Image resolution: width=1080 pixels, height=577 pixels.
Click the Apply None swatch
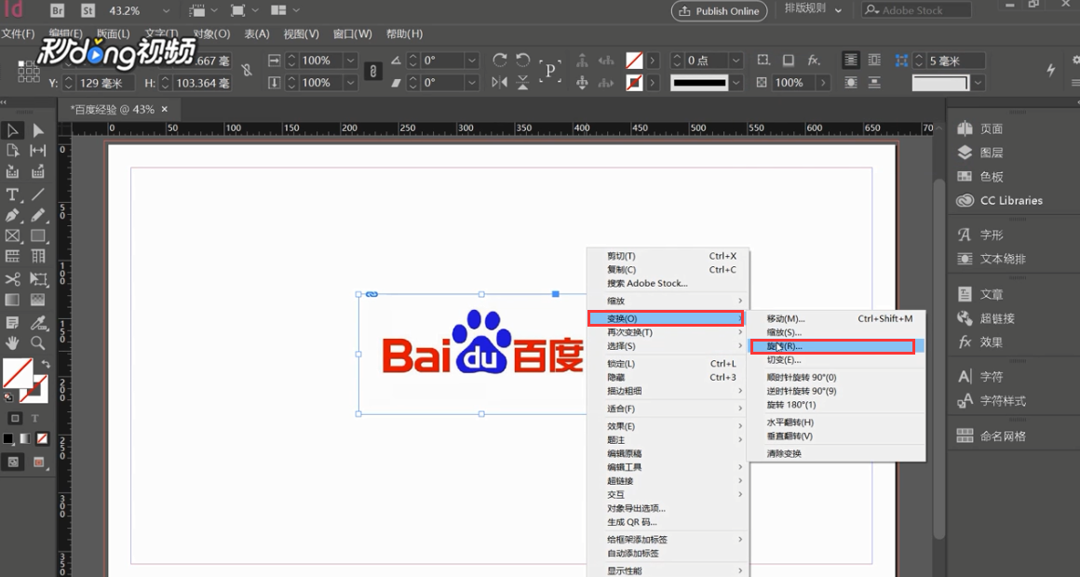(42, 438)
